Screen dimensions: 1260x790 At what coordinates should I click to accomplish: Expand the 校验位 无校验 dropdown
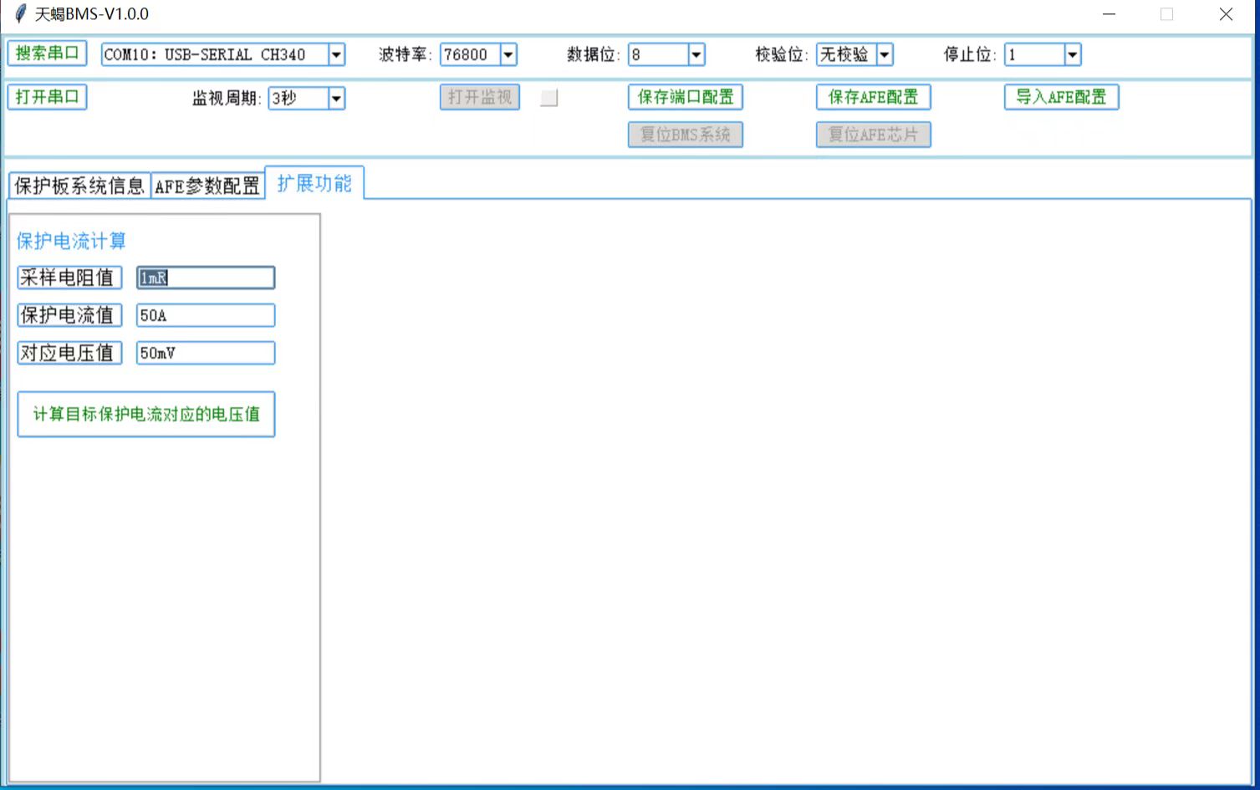click(x=884, y=55)
